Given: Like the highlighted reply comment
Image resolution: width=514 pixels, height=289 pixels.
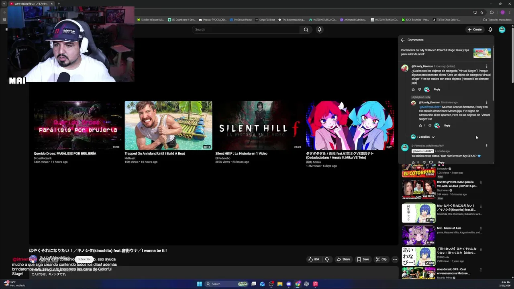Looking at the screenshot, I should 420,126.
